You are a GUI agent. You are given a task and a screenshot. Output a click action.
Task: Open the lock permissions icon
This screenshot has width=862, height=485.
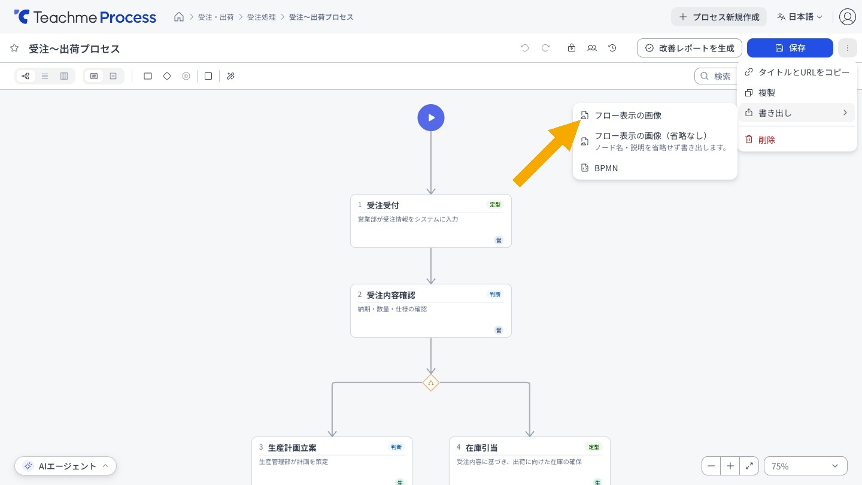(x=572, y=48)
